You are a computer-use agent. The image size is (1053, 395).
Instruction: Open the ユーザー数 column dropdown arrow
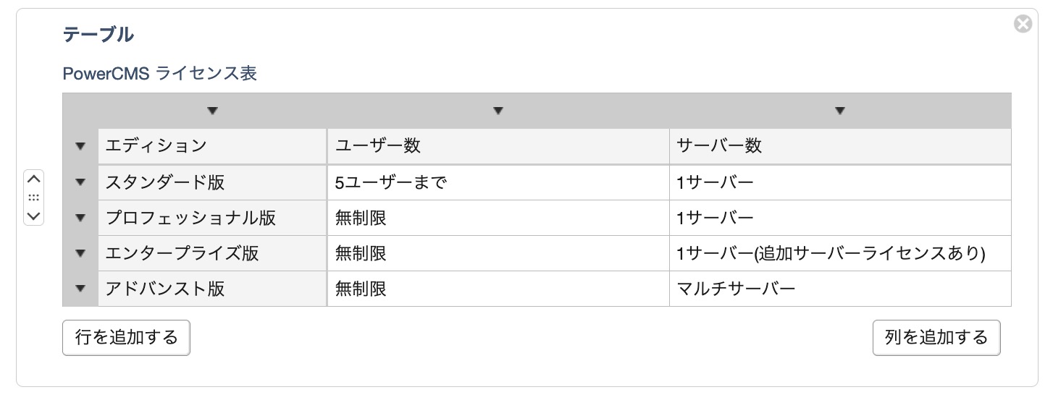coord(498,111)
